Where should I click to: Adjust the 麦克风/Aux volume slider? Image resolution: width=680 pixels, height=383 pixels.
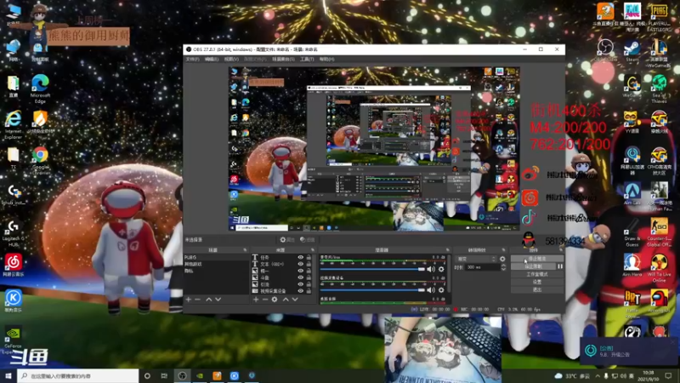click(372, 269)
